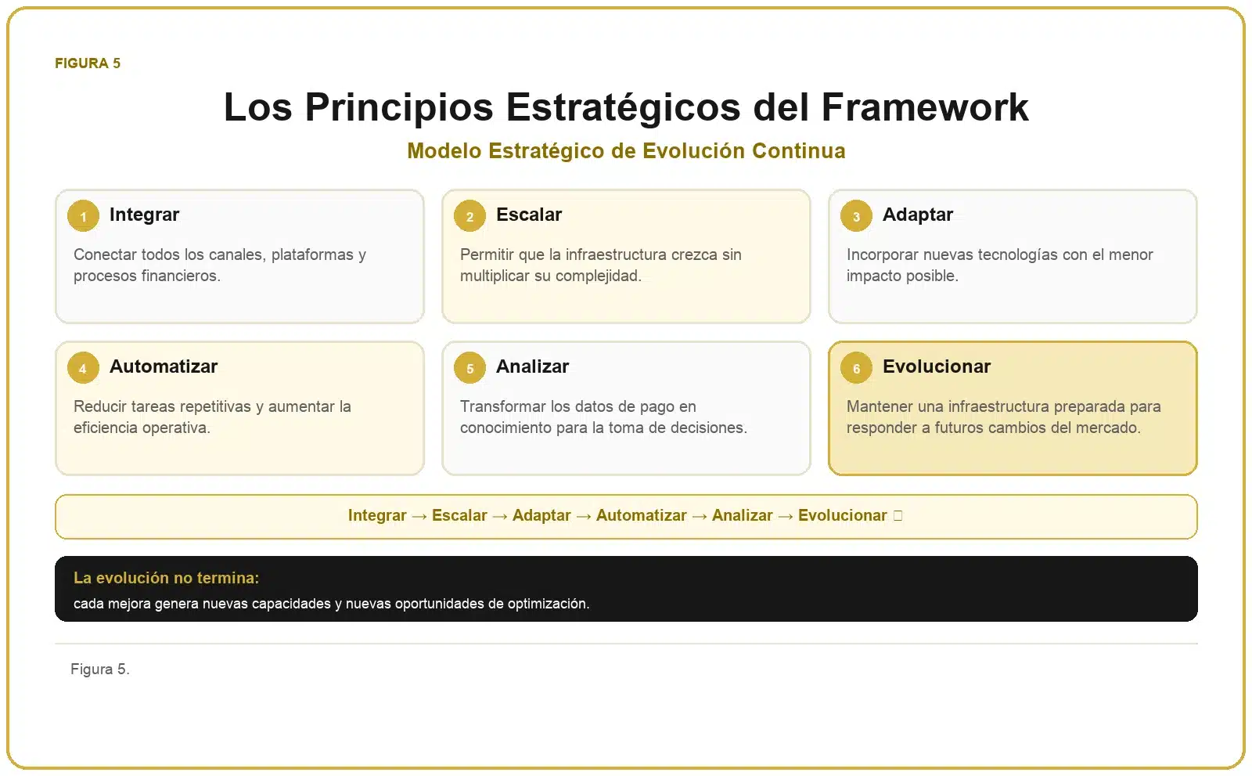
Task: Click the 'FIGURA 5' label at top
Action: [x=88, y=63]
